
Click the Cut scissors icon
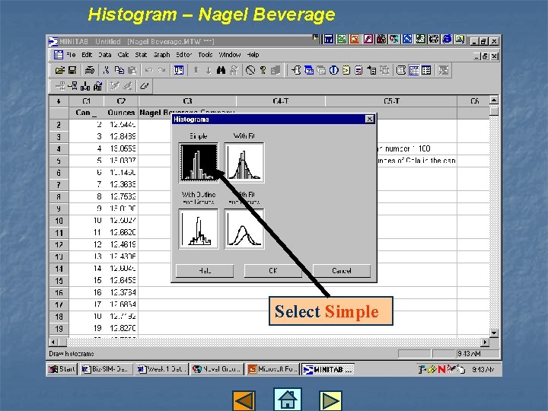point(107,70)
